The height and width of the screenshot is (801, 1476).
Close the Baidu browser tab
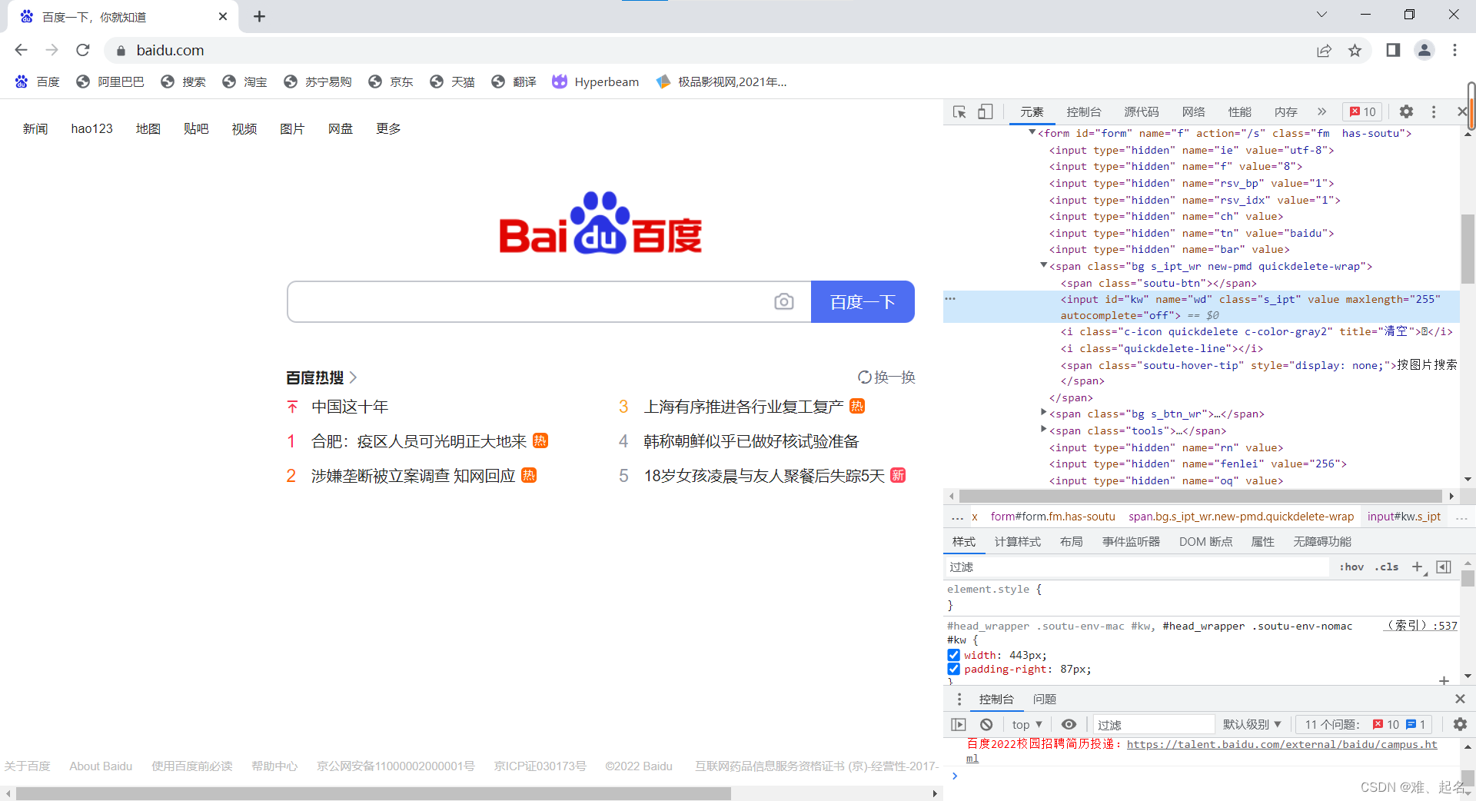223,16
